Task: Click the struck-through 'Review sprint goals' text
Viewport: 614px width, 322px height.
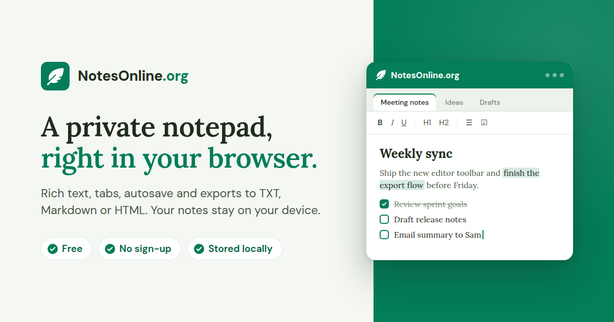Action: 430,204
